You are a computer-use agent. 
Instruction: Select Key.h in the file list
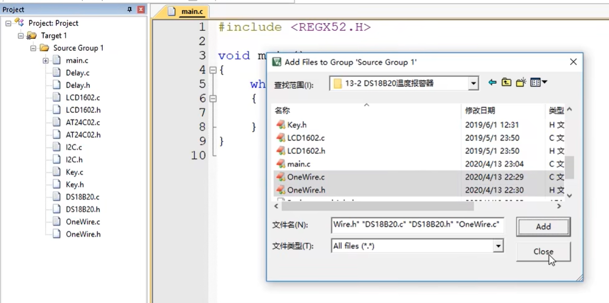(297, 125)
